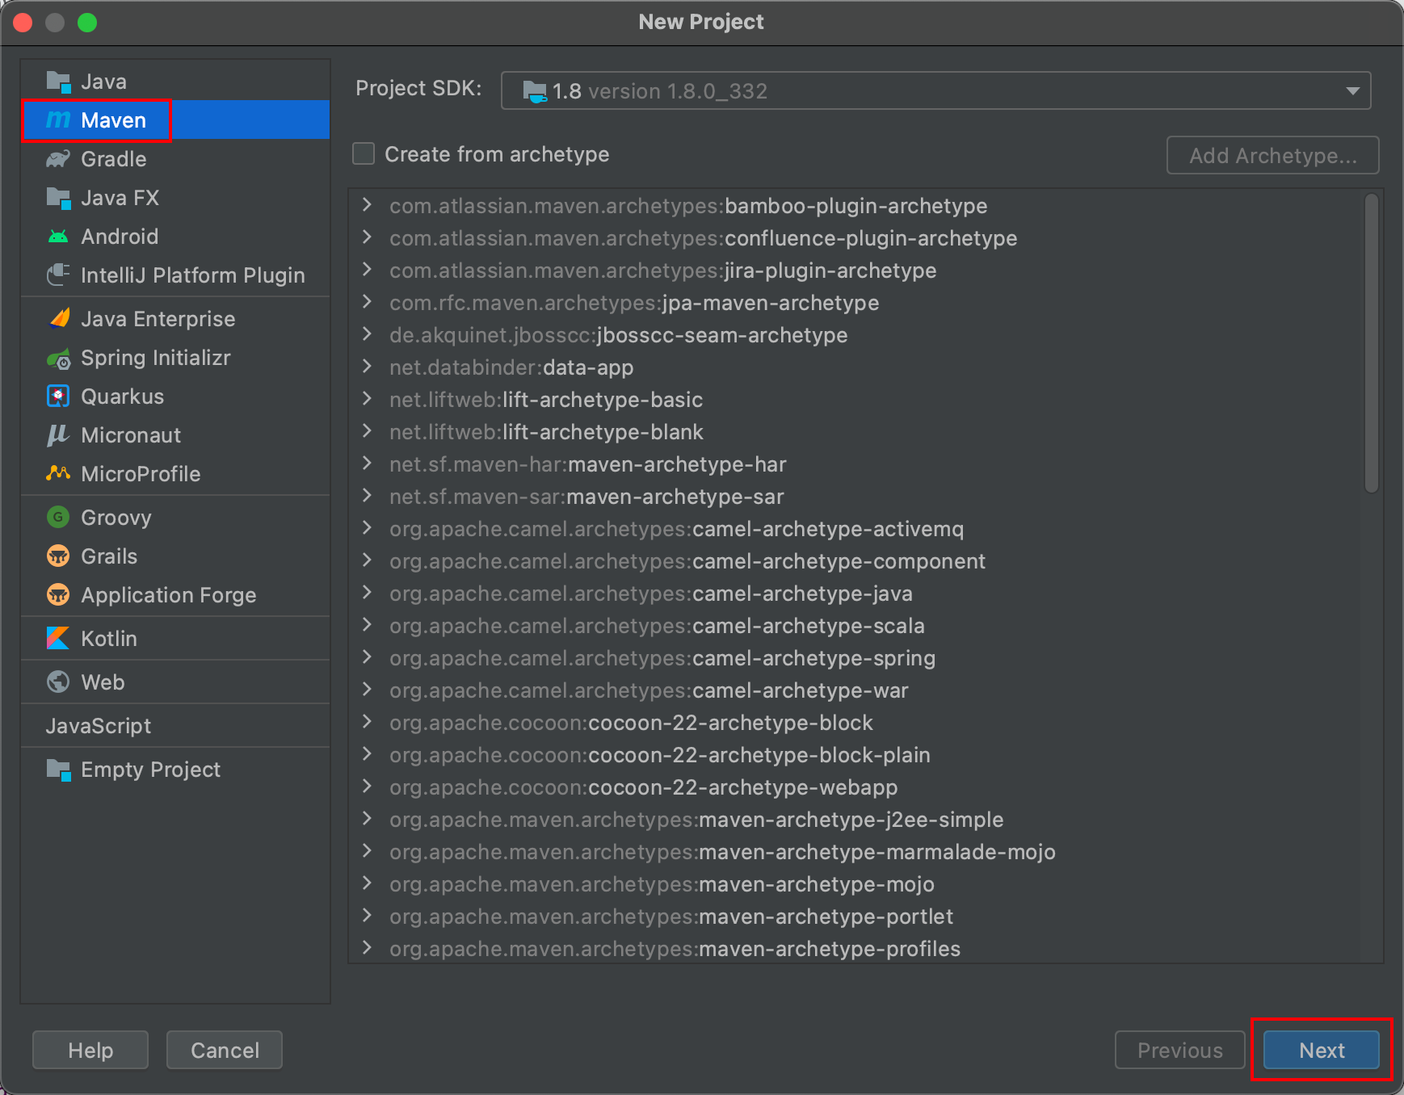1404x1095 pixels.
Task: Click the Empty Project folder icon
Action: click(x=58, y=770)
